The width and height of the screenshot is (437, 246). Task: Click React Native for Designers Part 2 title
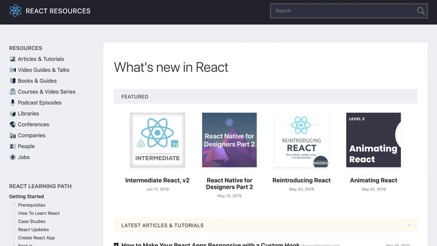[229, 184]
